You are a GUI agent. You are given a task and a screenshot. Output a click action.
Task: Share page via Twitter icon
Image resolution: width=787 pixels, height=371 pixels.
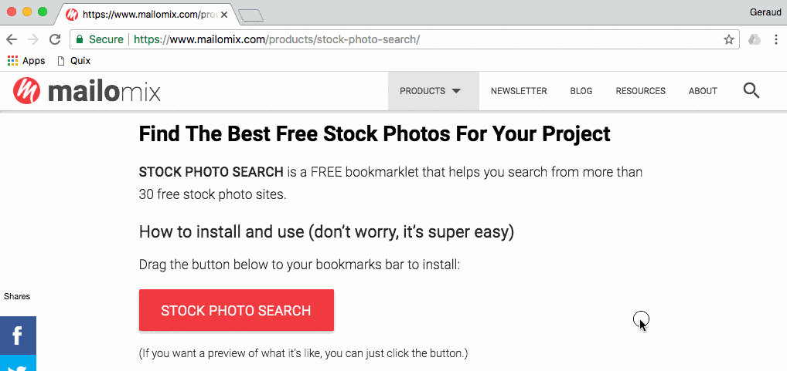(18, 363)
